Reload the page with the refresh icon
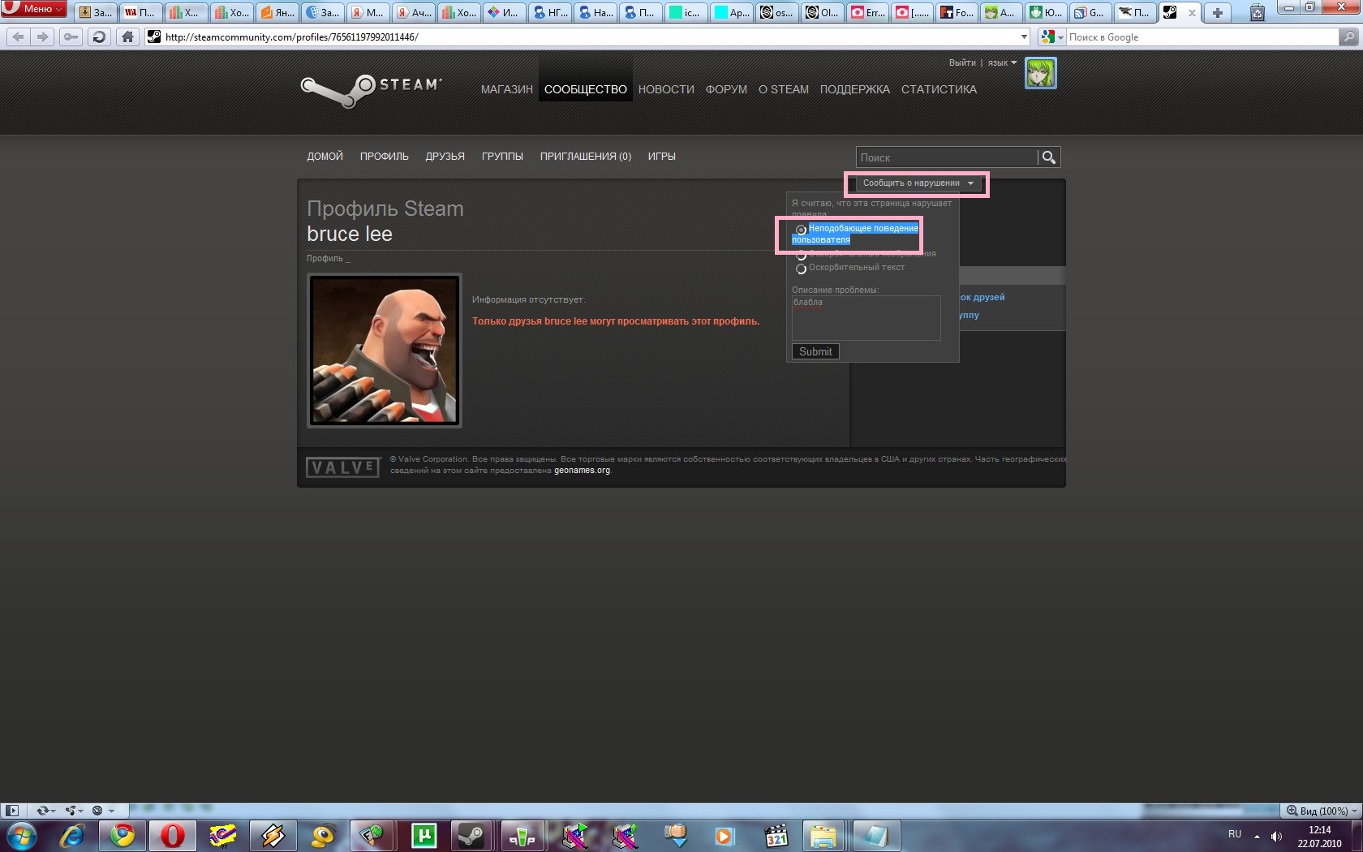 [x=99, y=37]
